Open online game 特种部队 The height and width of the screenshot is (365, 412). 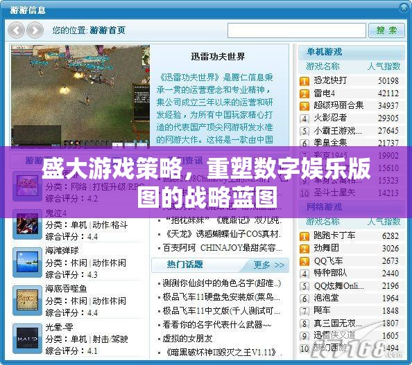click(x=330, y=273)
